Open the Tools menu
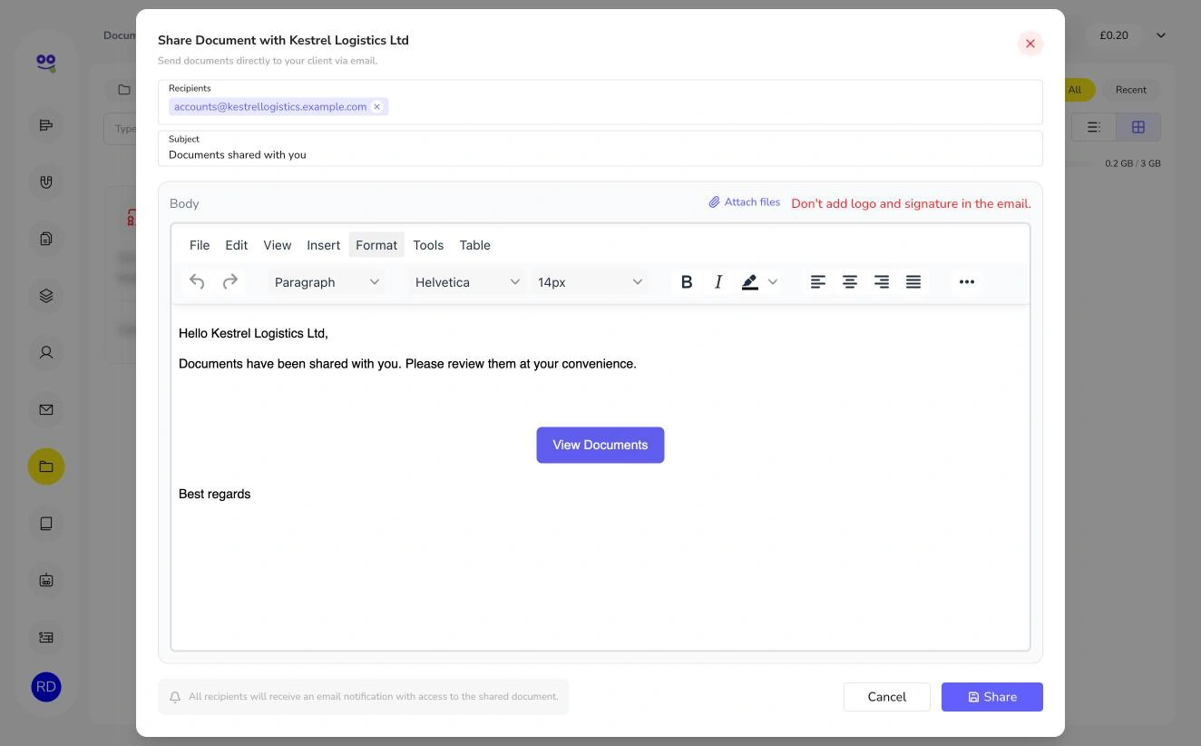 (x=428, y=245)
